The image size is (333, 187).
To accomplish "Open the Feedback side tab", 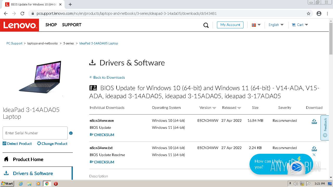I will (325, 128).
